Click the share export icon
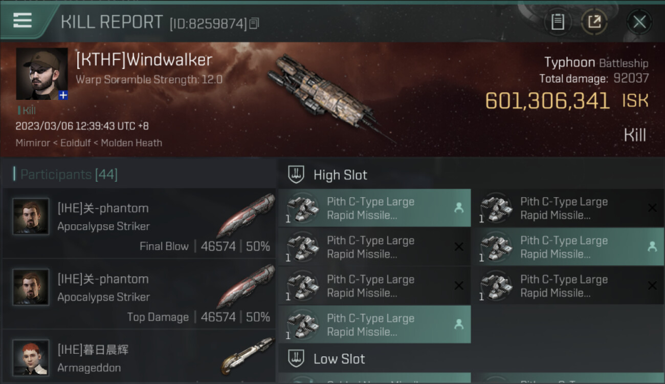Image resolution: width=665 pixels, height=384 pixels. [594, 22]
